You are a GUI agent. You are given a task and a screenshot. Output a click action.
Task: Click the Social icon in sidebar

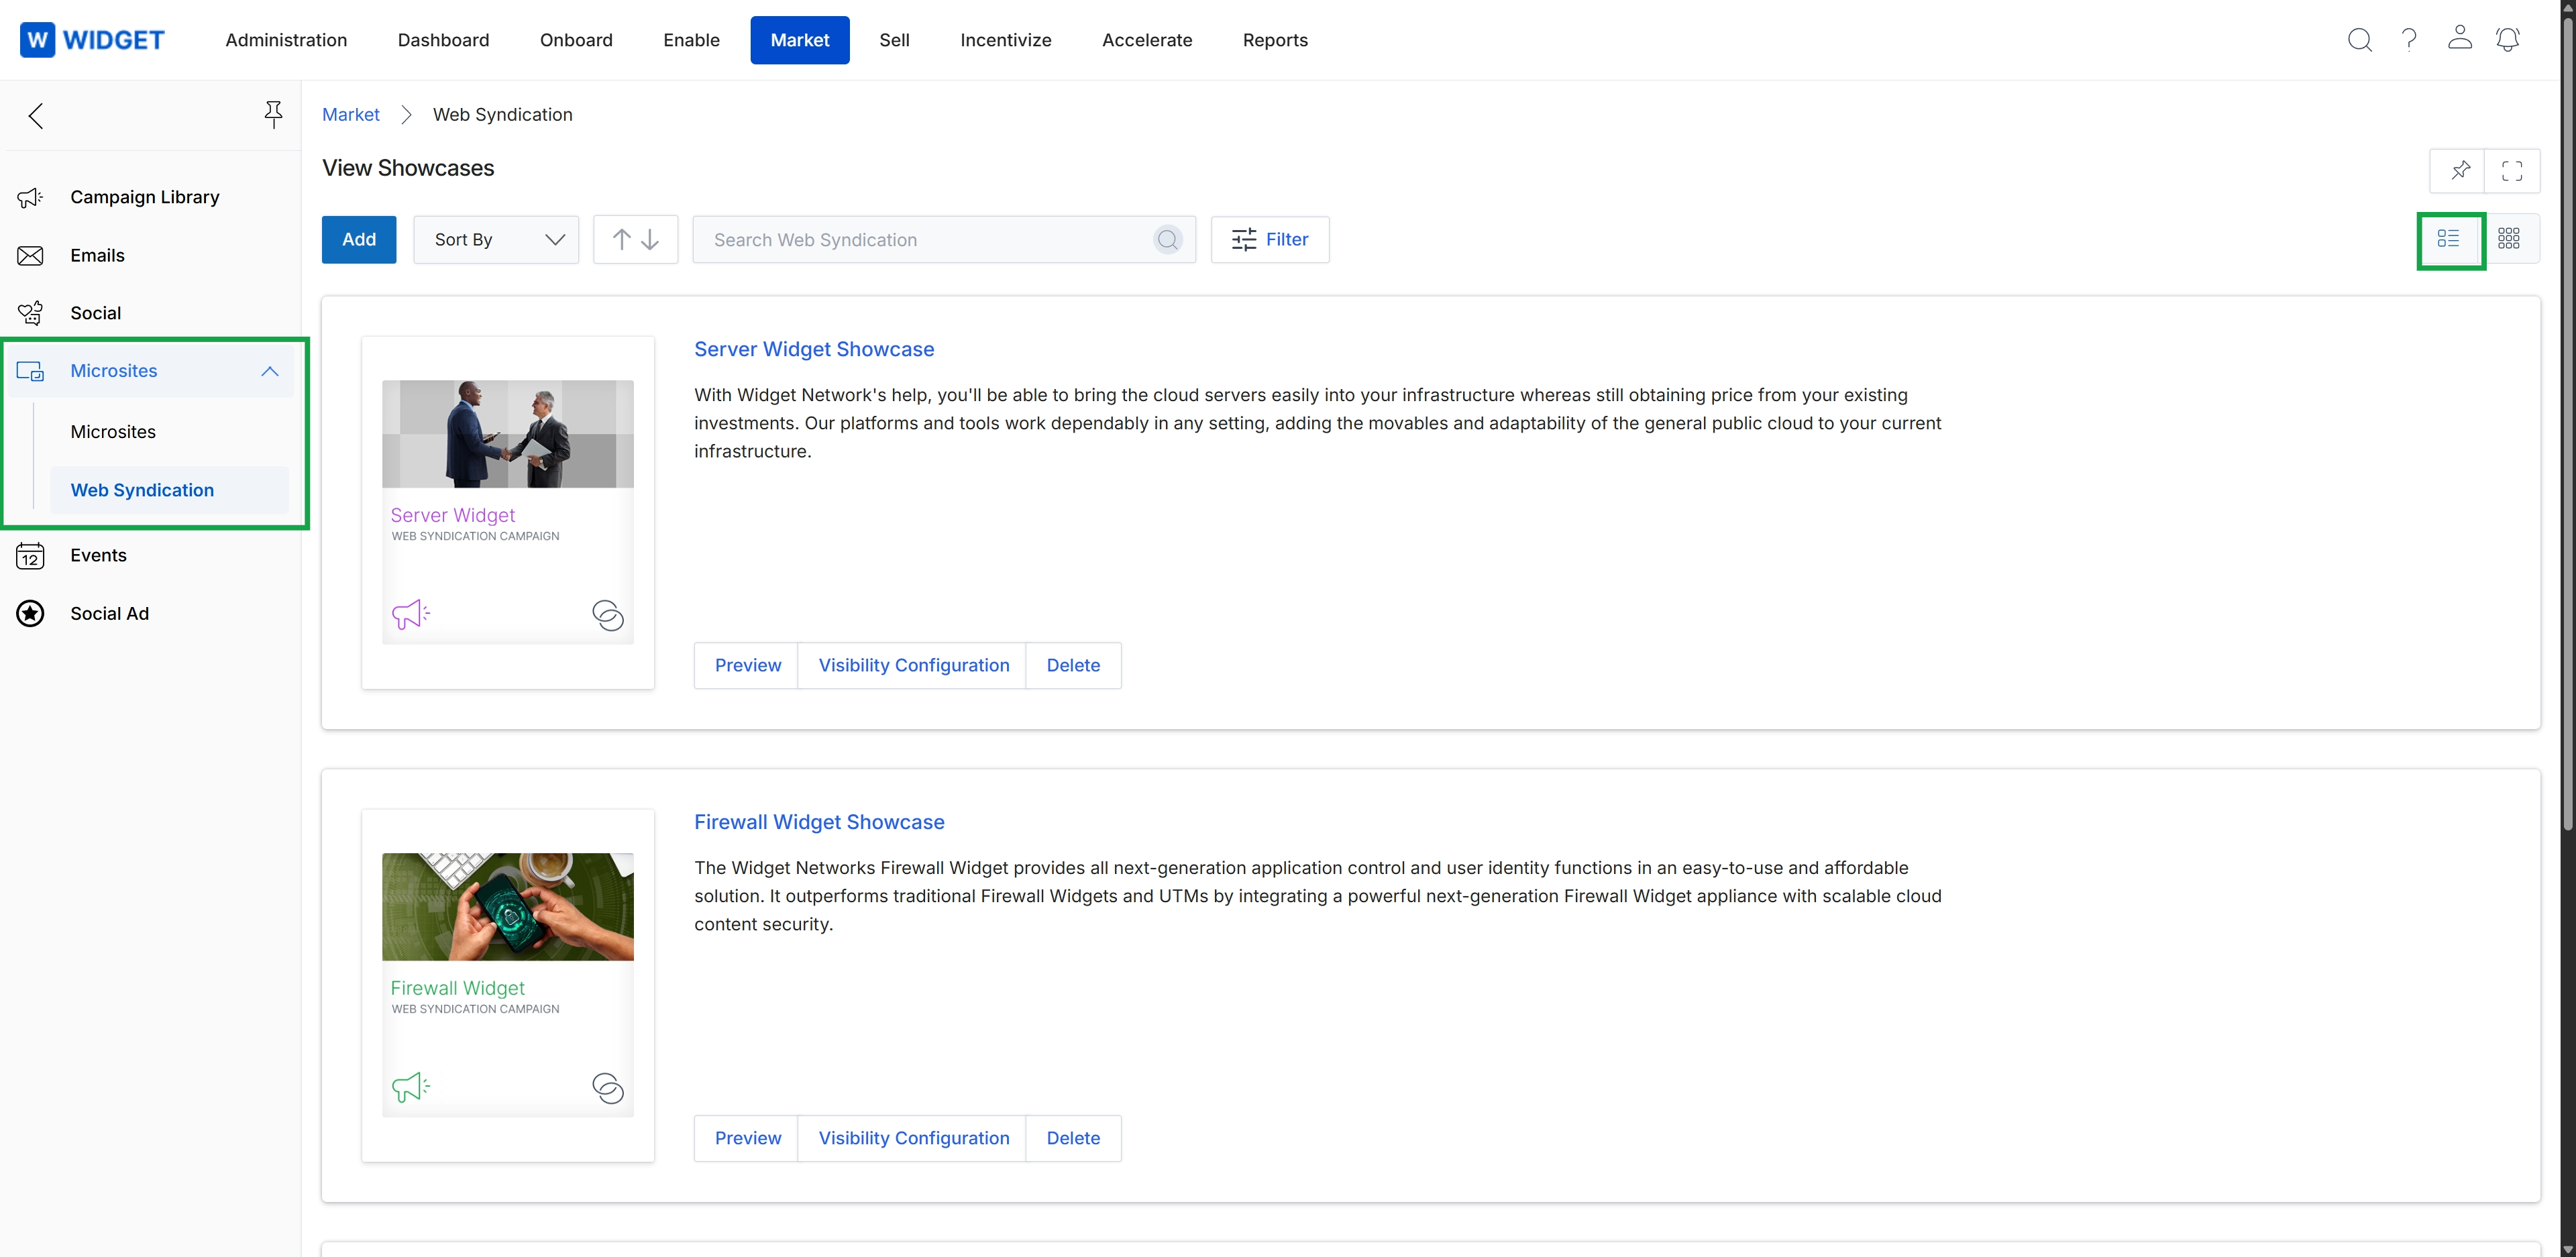click(31, 313)
